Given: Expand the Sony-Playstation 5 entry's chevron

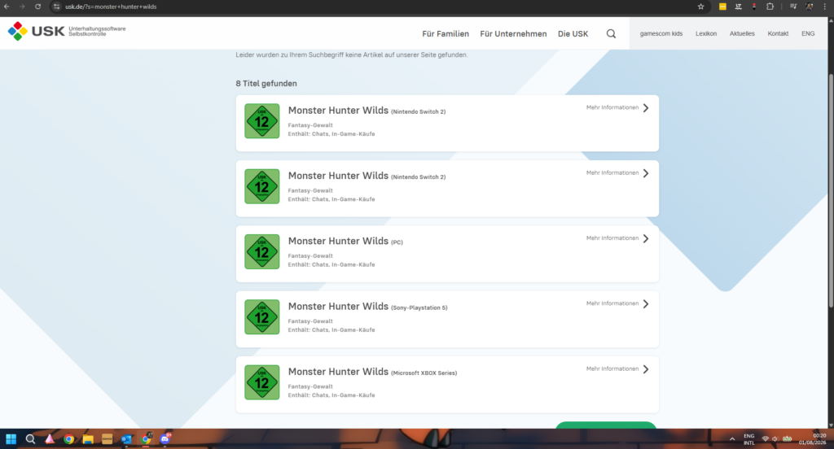Looking at the screenshot, I should (x=646, y=304).
